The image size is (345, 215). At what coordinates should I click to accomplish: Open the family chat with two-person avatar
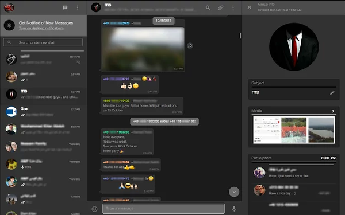pos(43,147)
